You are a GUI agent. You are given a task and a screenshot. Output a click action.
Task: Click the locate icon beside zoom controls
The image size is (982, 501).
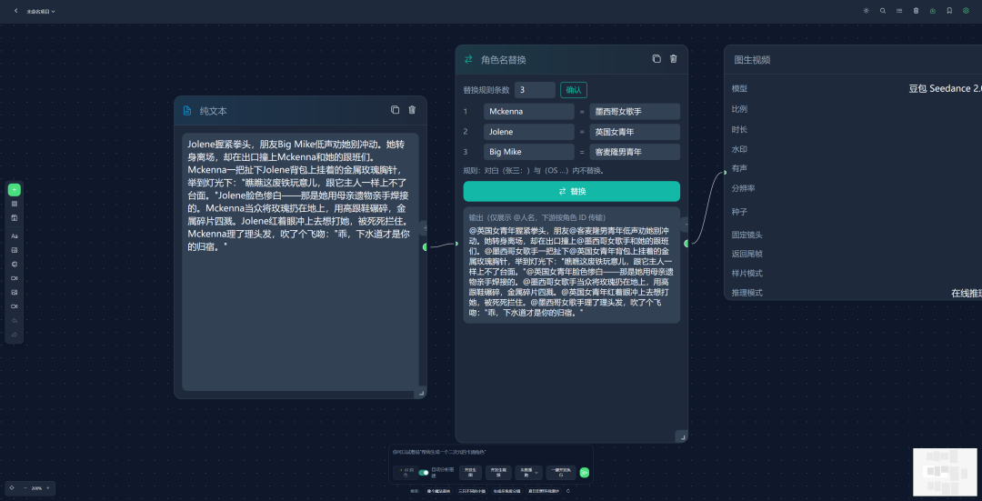tap(11, 488)
